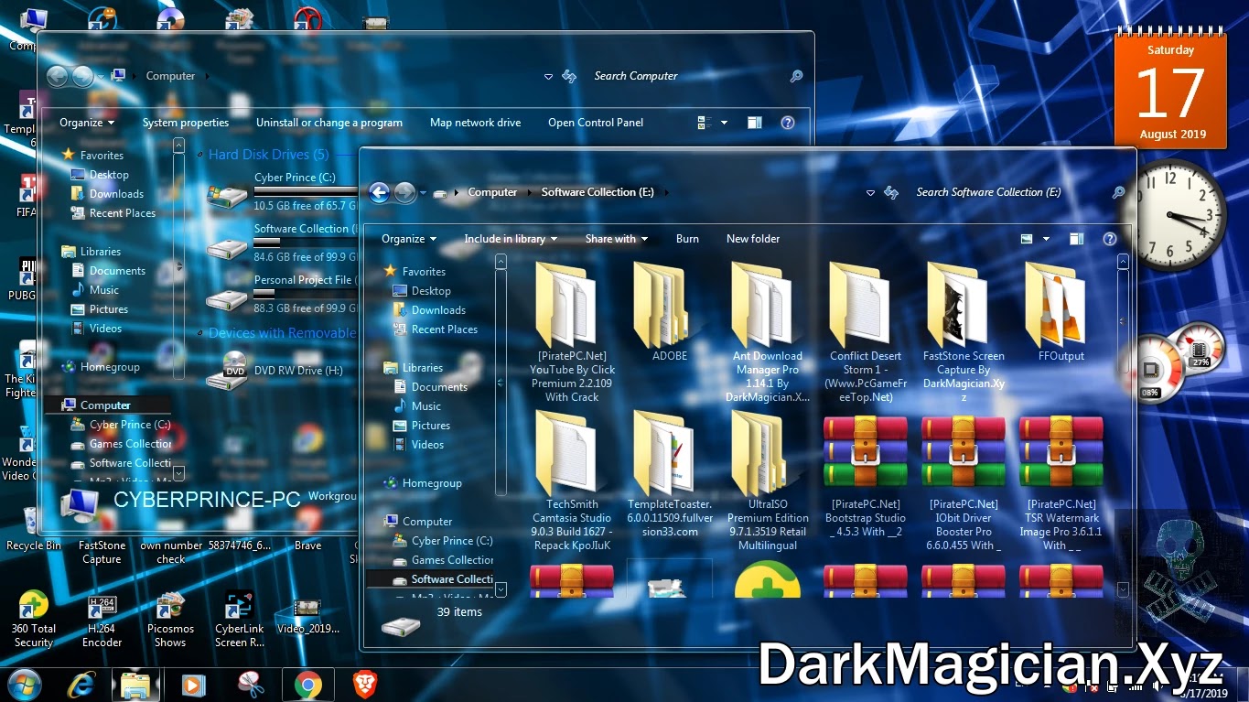Open Organize dropdown in Software Collection window
The height and width of the screenshot is (702, 1249).
point(409,239)
